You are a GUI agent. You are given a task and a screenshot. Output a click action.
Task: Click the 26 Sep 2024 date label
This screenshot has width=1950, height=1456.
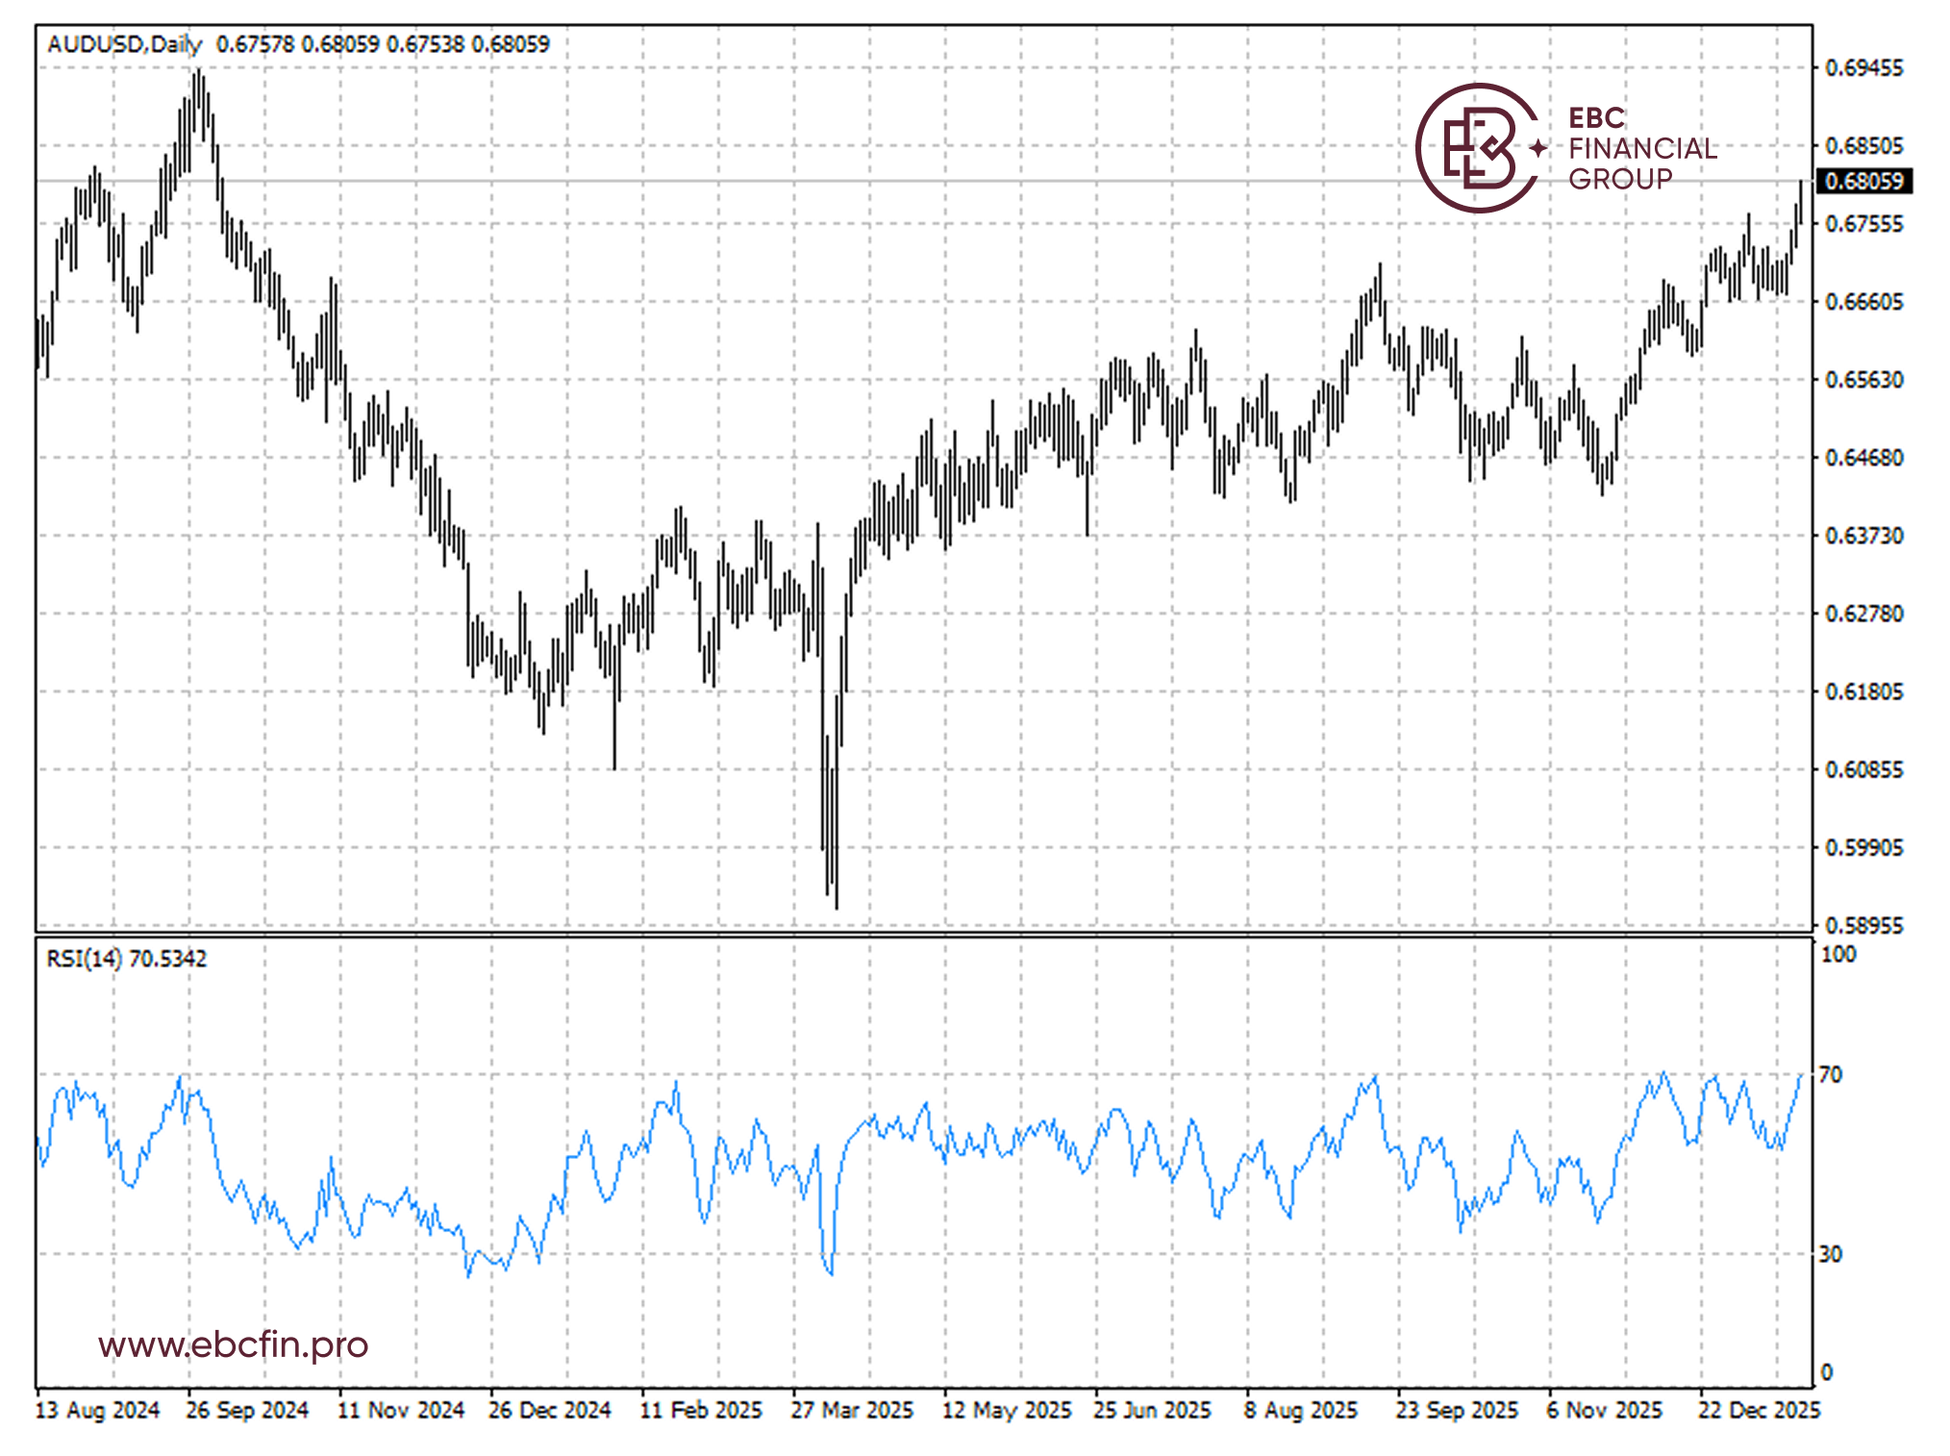[247, 1410]
